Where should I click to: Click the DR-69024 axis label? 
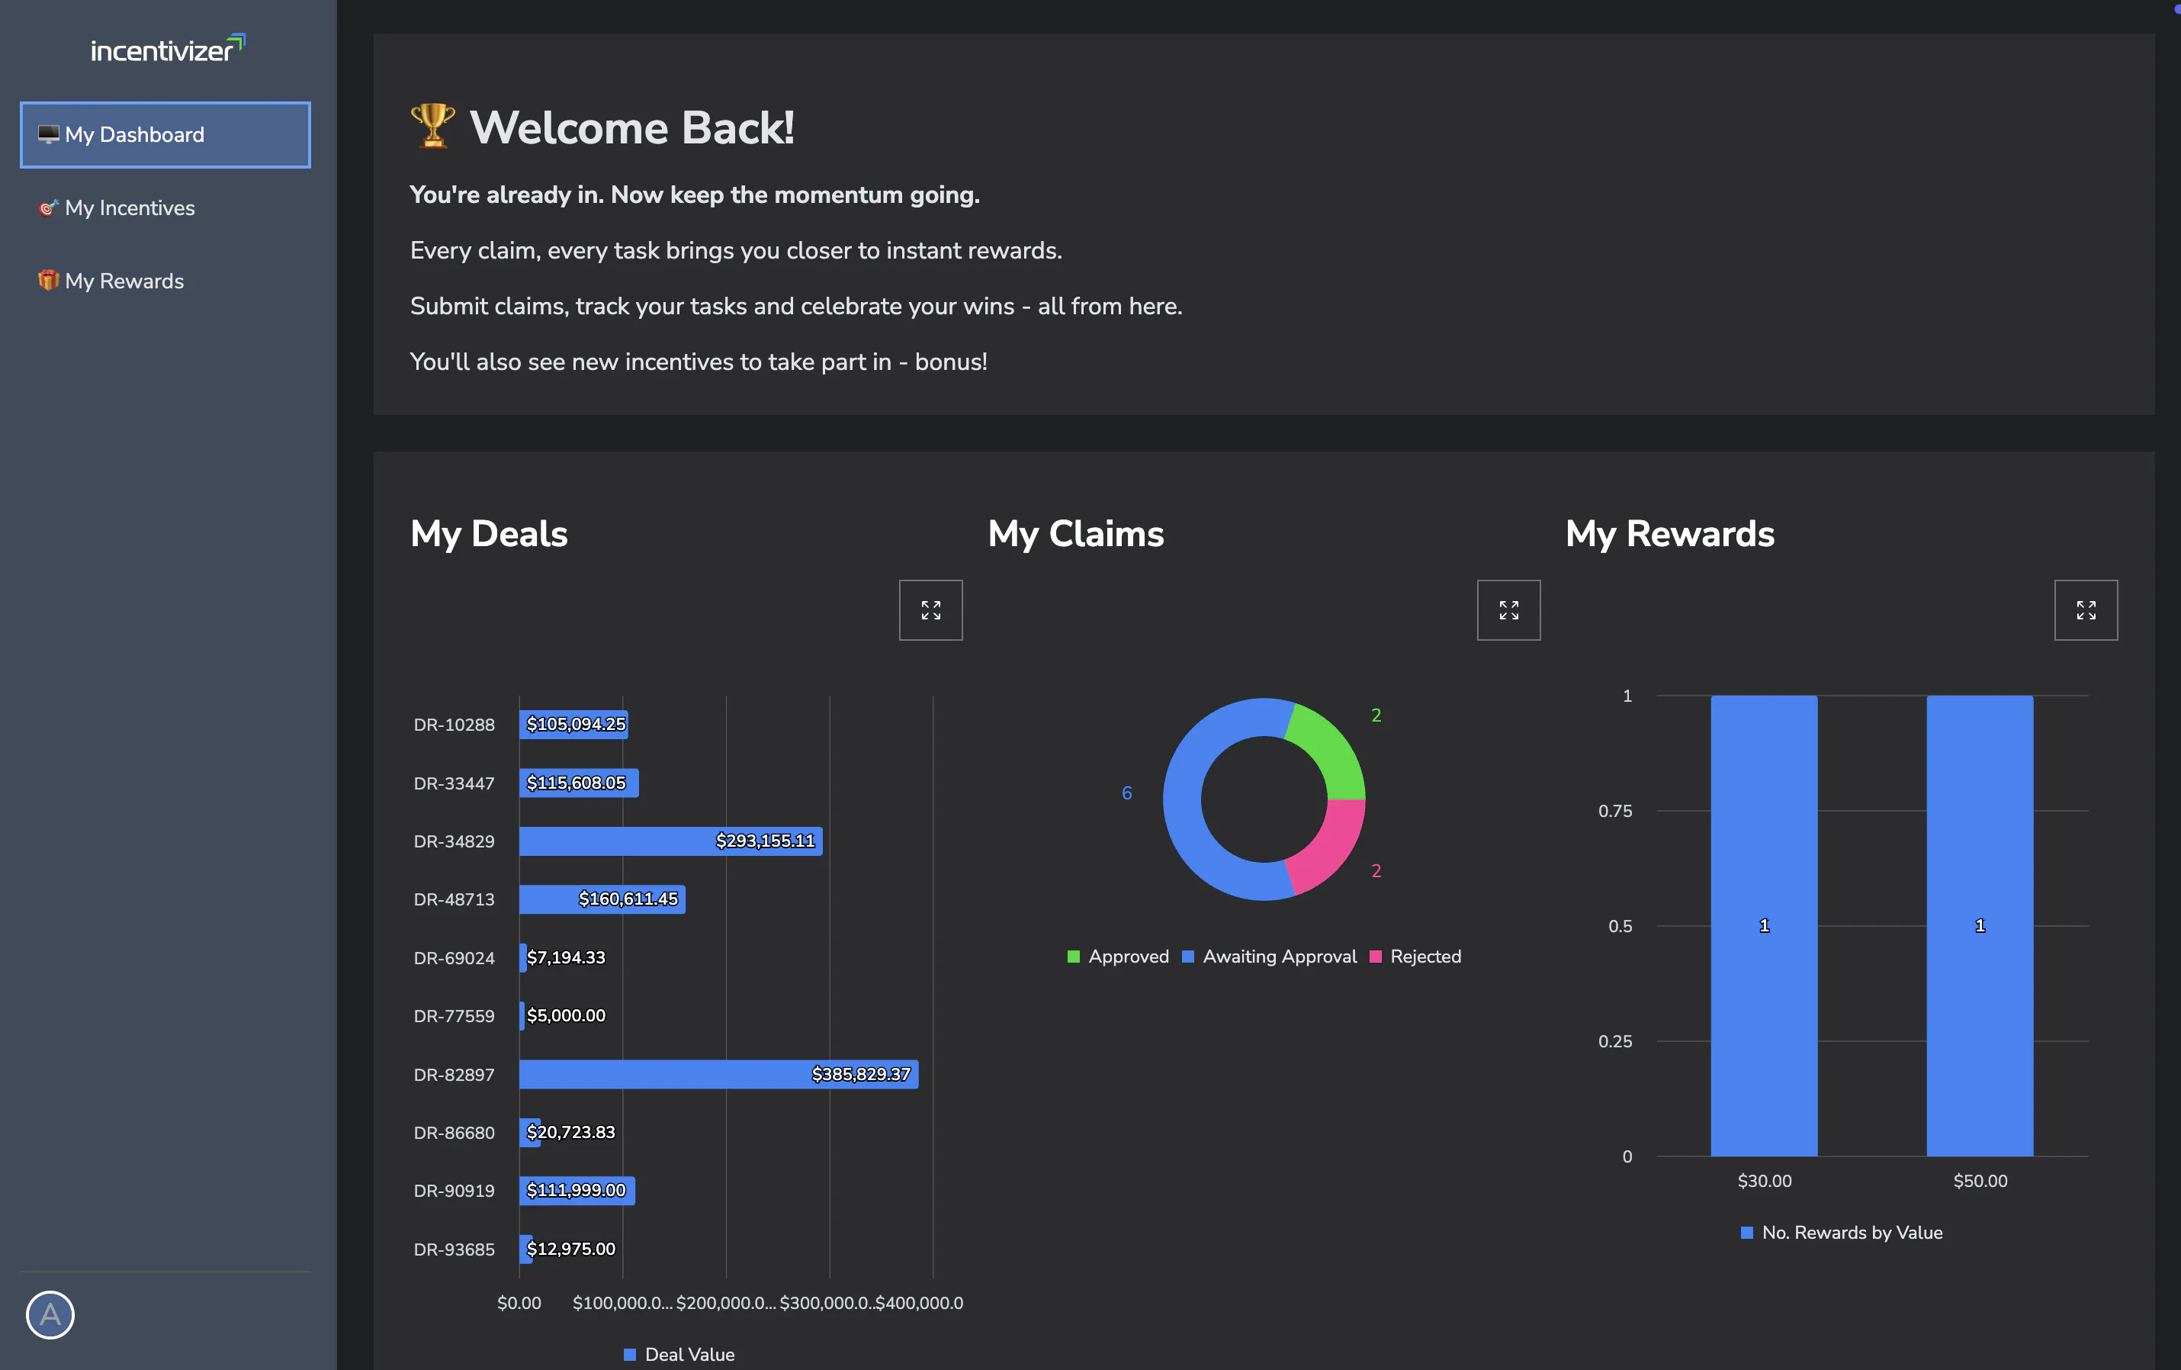point(454,958)
